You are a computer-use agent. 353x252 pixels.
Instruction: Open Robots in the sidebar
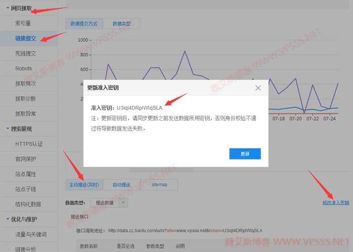point(24,68)
